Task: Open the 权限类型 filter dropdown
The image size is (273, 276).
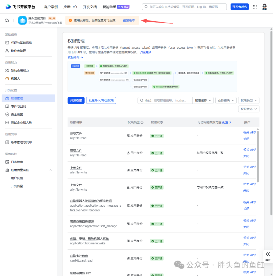Action: 249,101
